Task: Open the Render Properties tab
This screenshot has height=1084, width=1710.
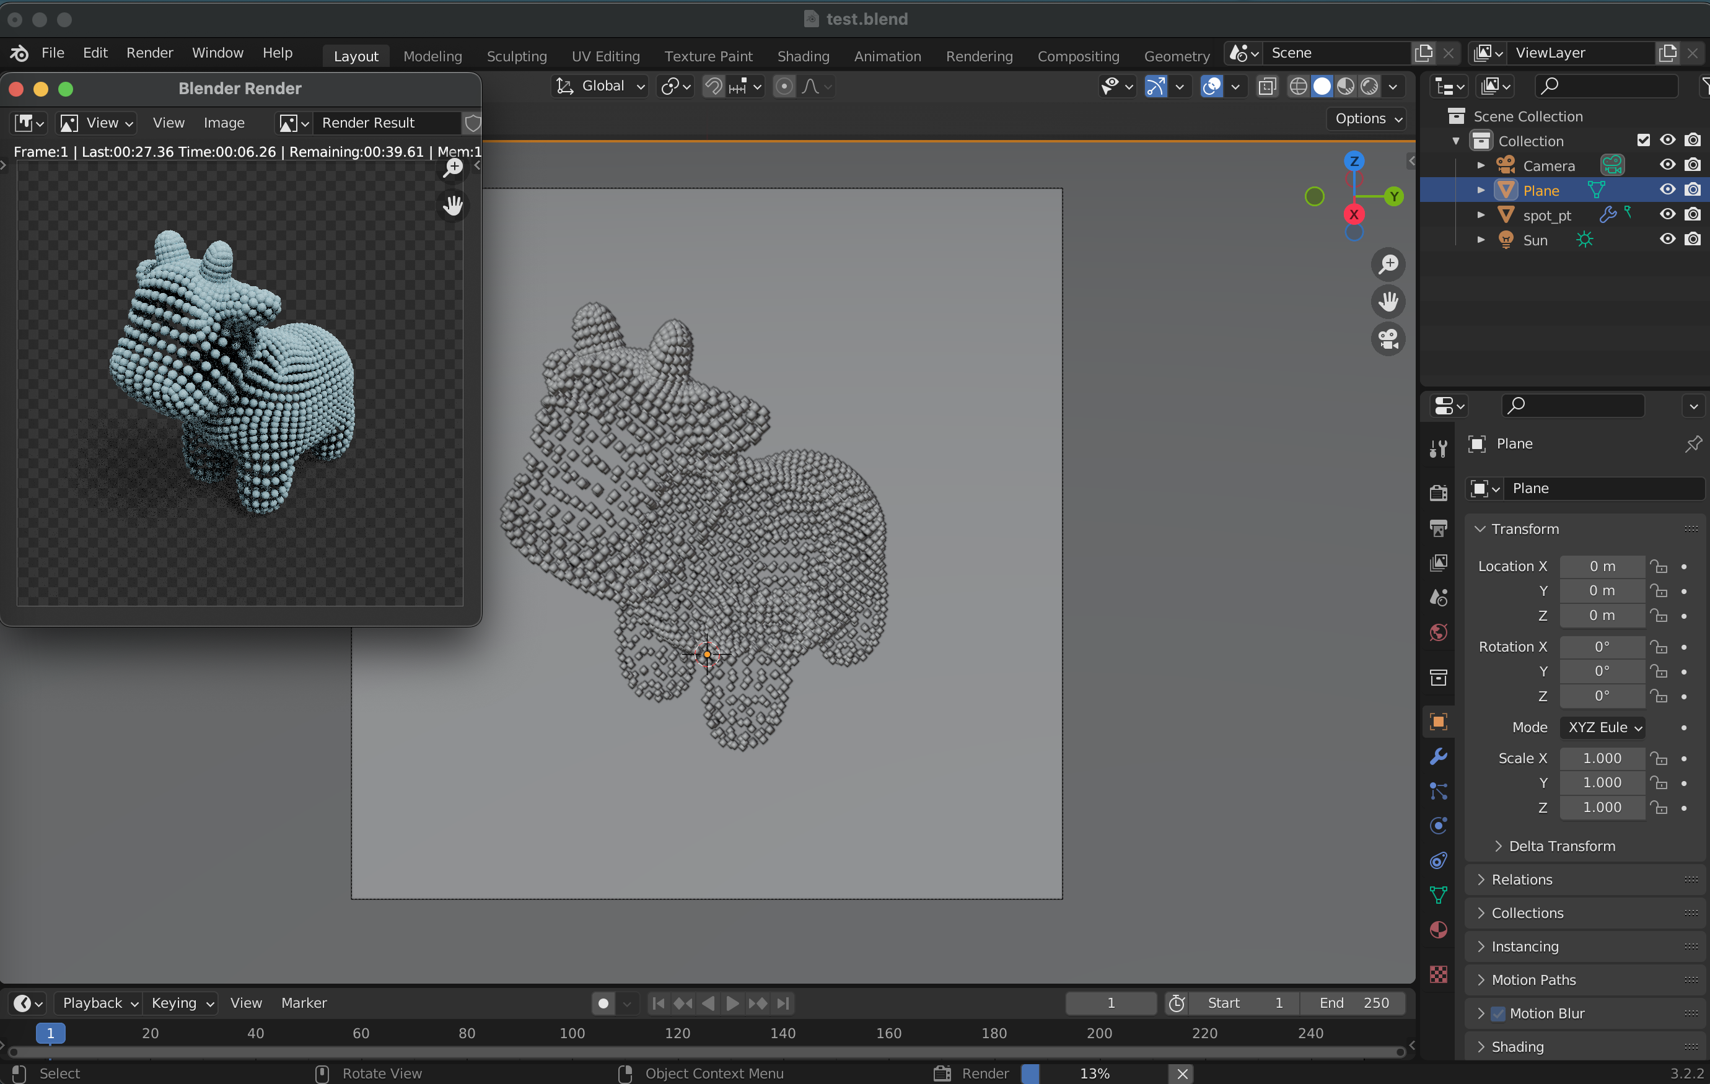Action: tap(1438, 492)
